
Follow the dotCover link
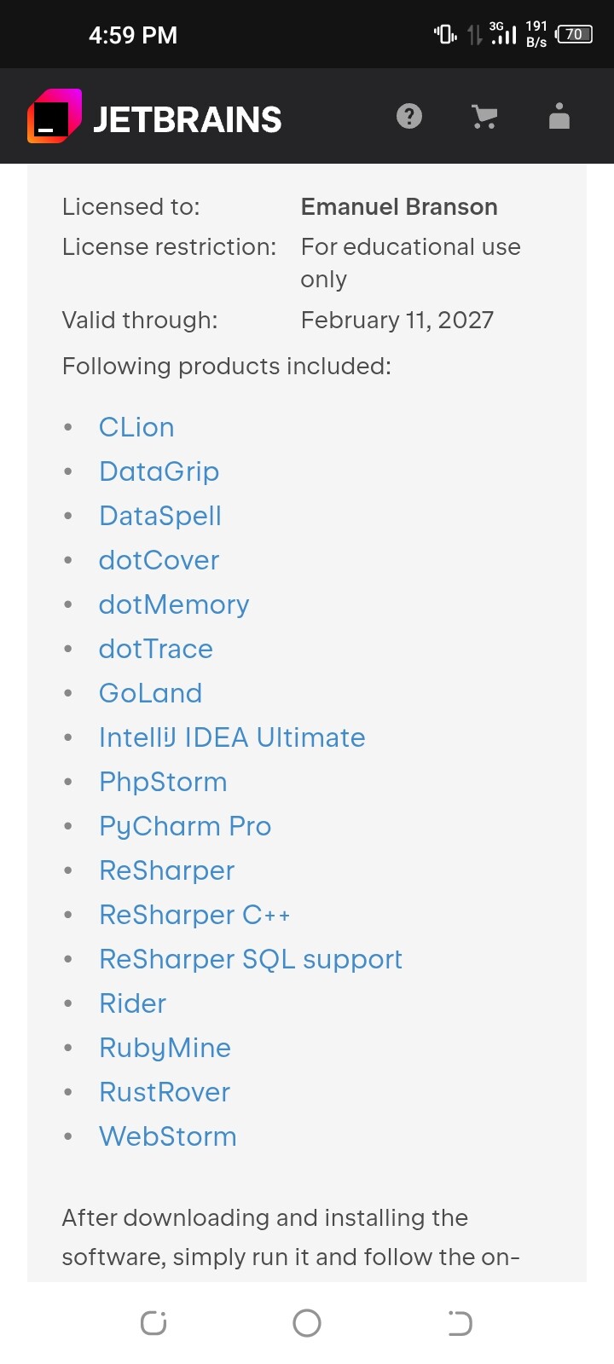[159, 560]
